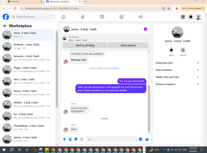Click the Search Facebook field

(33, 17)
